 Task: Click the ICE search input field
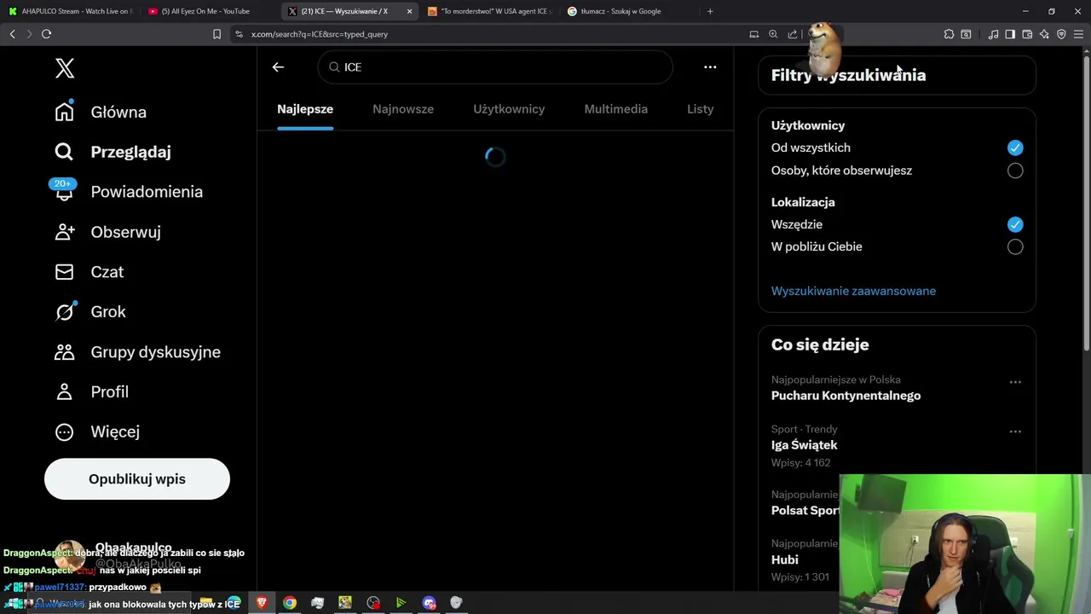coord(495,67)
